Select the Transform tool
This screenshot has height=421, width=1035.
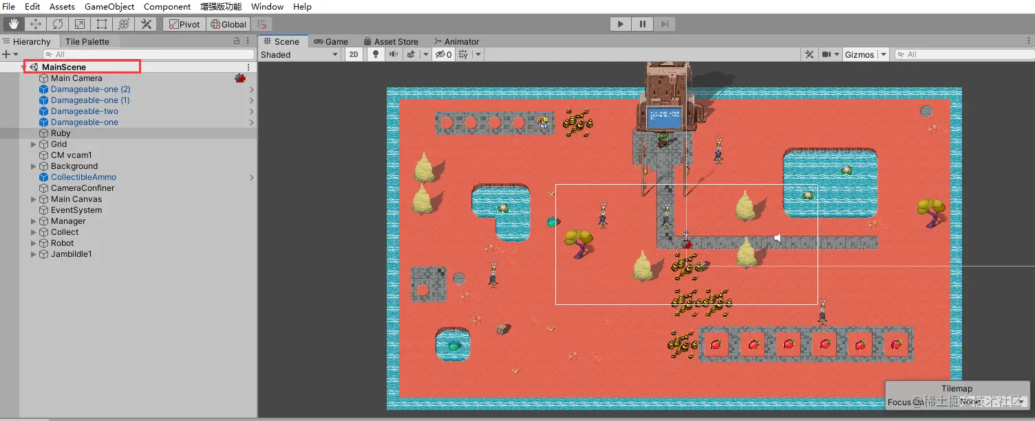click(124, 24)
